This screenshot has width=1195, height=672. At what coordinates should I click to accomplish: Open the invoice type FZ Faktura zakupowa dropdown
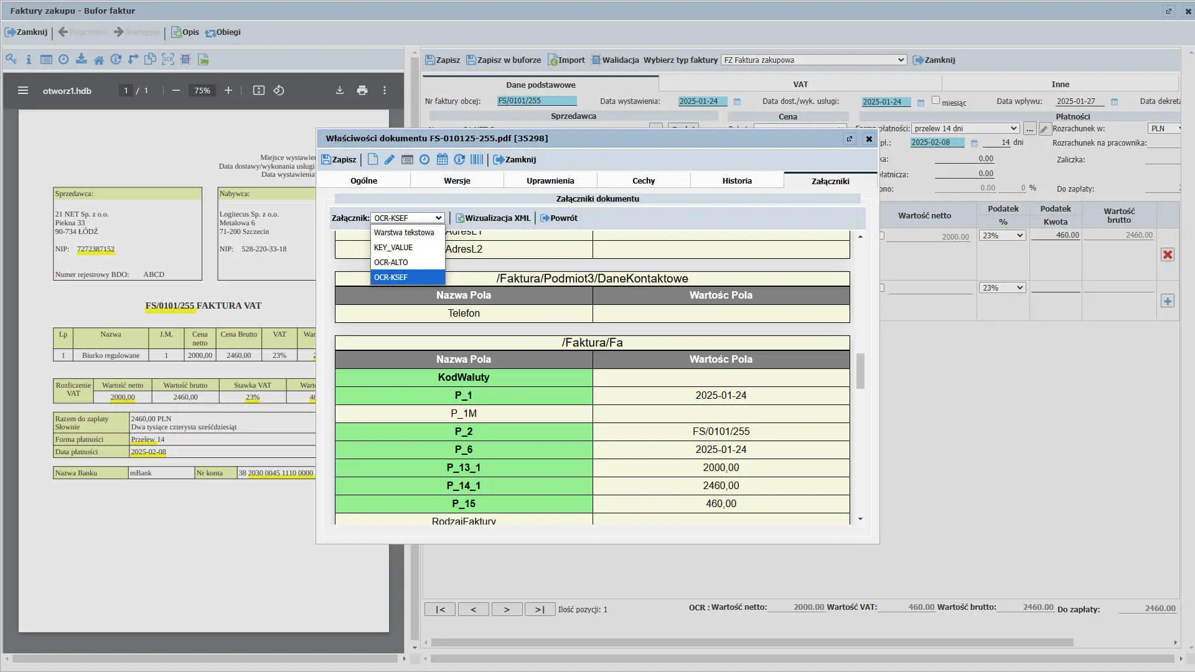point(813,60)
